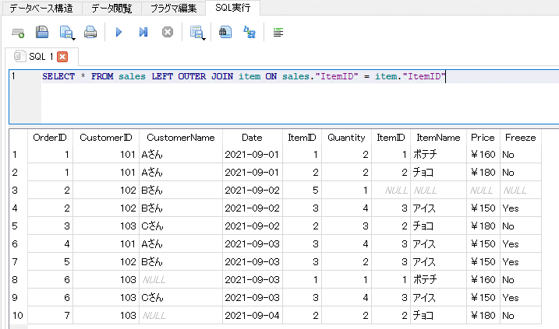559x329 pixels.
Task: Click NULL Price cell in row 3
Action: pos(483,191)
